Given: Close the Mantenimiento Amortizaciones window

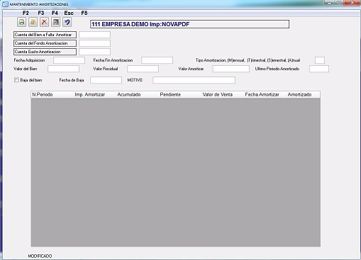Looking at the screenshot, I should click(352, 3).
